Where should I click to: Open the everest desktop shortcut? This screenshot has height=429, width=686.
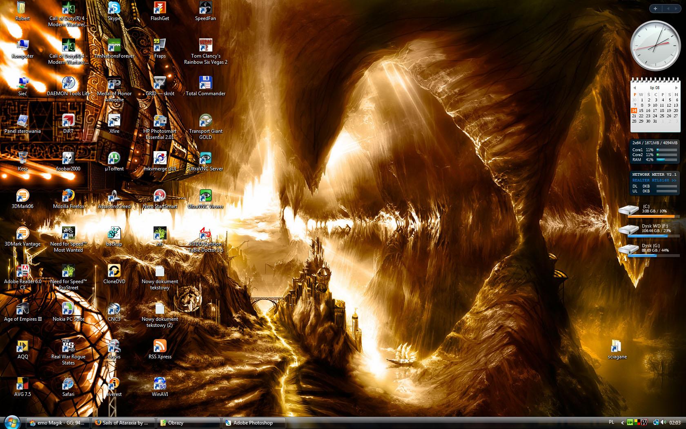(x=114, y=387)
